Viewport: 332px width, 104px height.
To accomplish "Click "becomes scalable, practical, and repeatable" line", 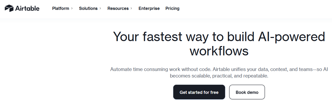I will [x=219, y=76].
